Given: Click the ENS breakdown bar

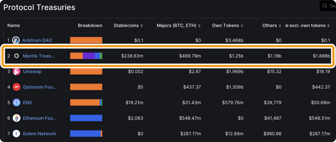Looking at the screenshot, I should coord(86,103).
